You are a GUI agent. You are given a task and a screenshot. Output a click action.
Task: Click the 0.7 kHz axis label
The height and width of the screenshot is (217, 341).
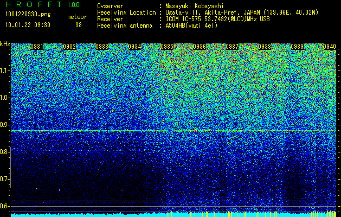(4, 179)
